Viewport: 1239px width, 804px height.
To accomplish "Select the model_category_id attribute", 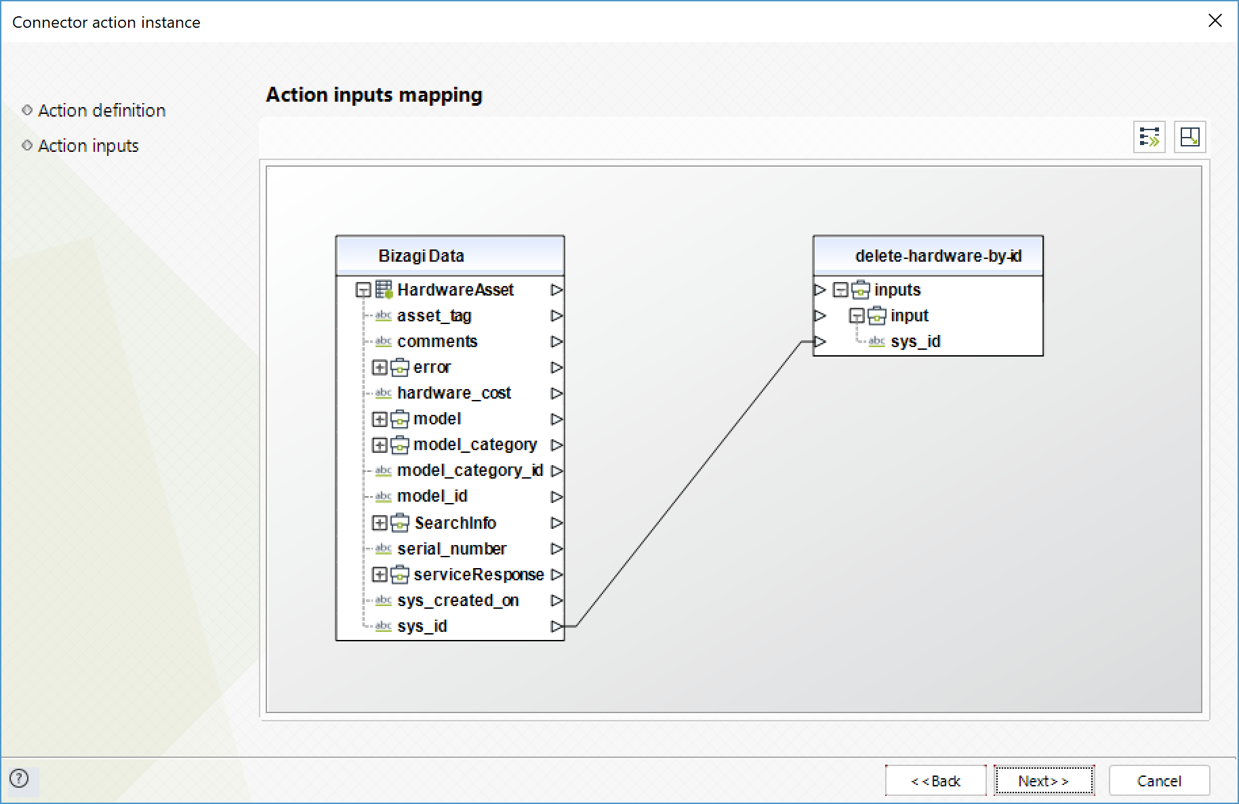I will pos(470,470).
